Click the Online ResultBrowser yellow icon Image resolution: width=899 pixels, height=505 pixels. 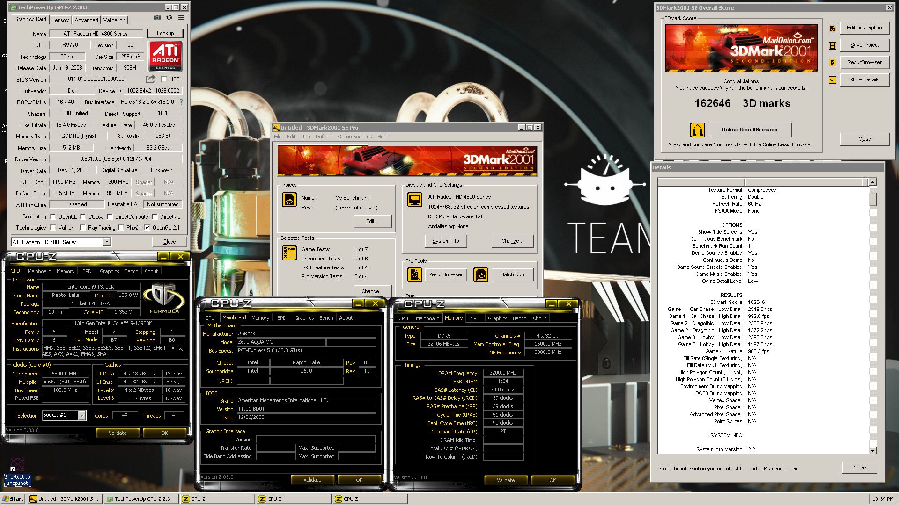coord(698,130)
